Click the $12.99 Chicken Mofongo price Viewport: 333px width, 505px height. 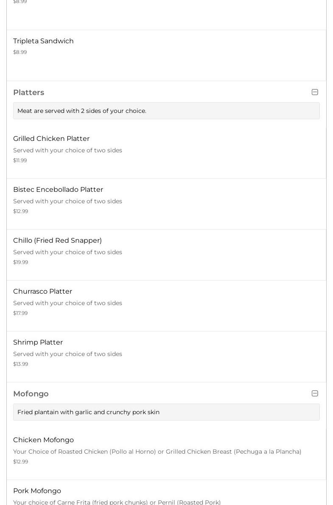coord(20,462)
